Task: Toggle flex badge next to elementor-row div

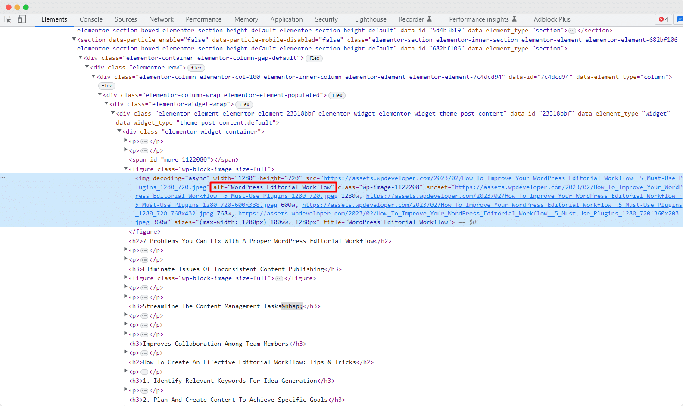Action: pos(196,68)
